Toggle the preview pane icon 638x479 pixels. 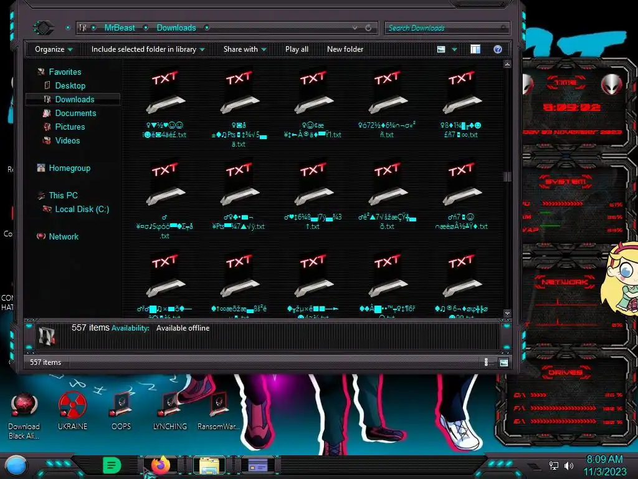[475, 49]
